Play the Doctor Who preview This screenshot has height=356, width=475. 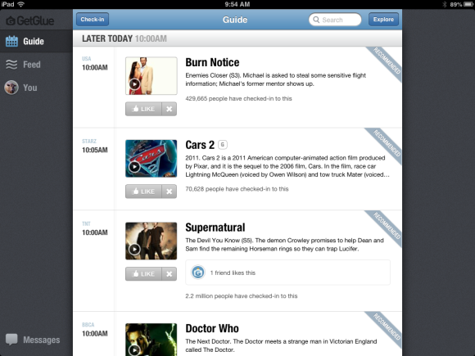[134, 350]
